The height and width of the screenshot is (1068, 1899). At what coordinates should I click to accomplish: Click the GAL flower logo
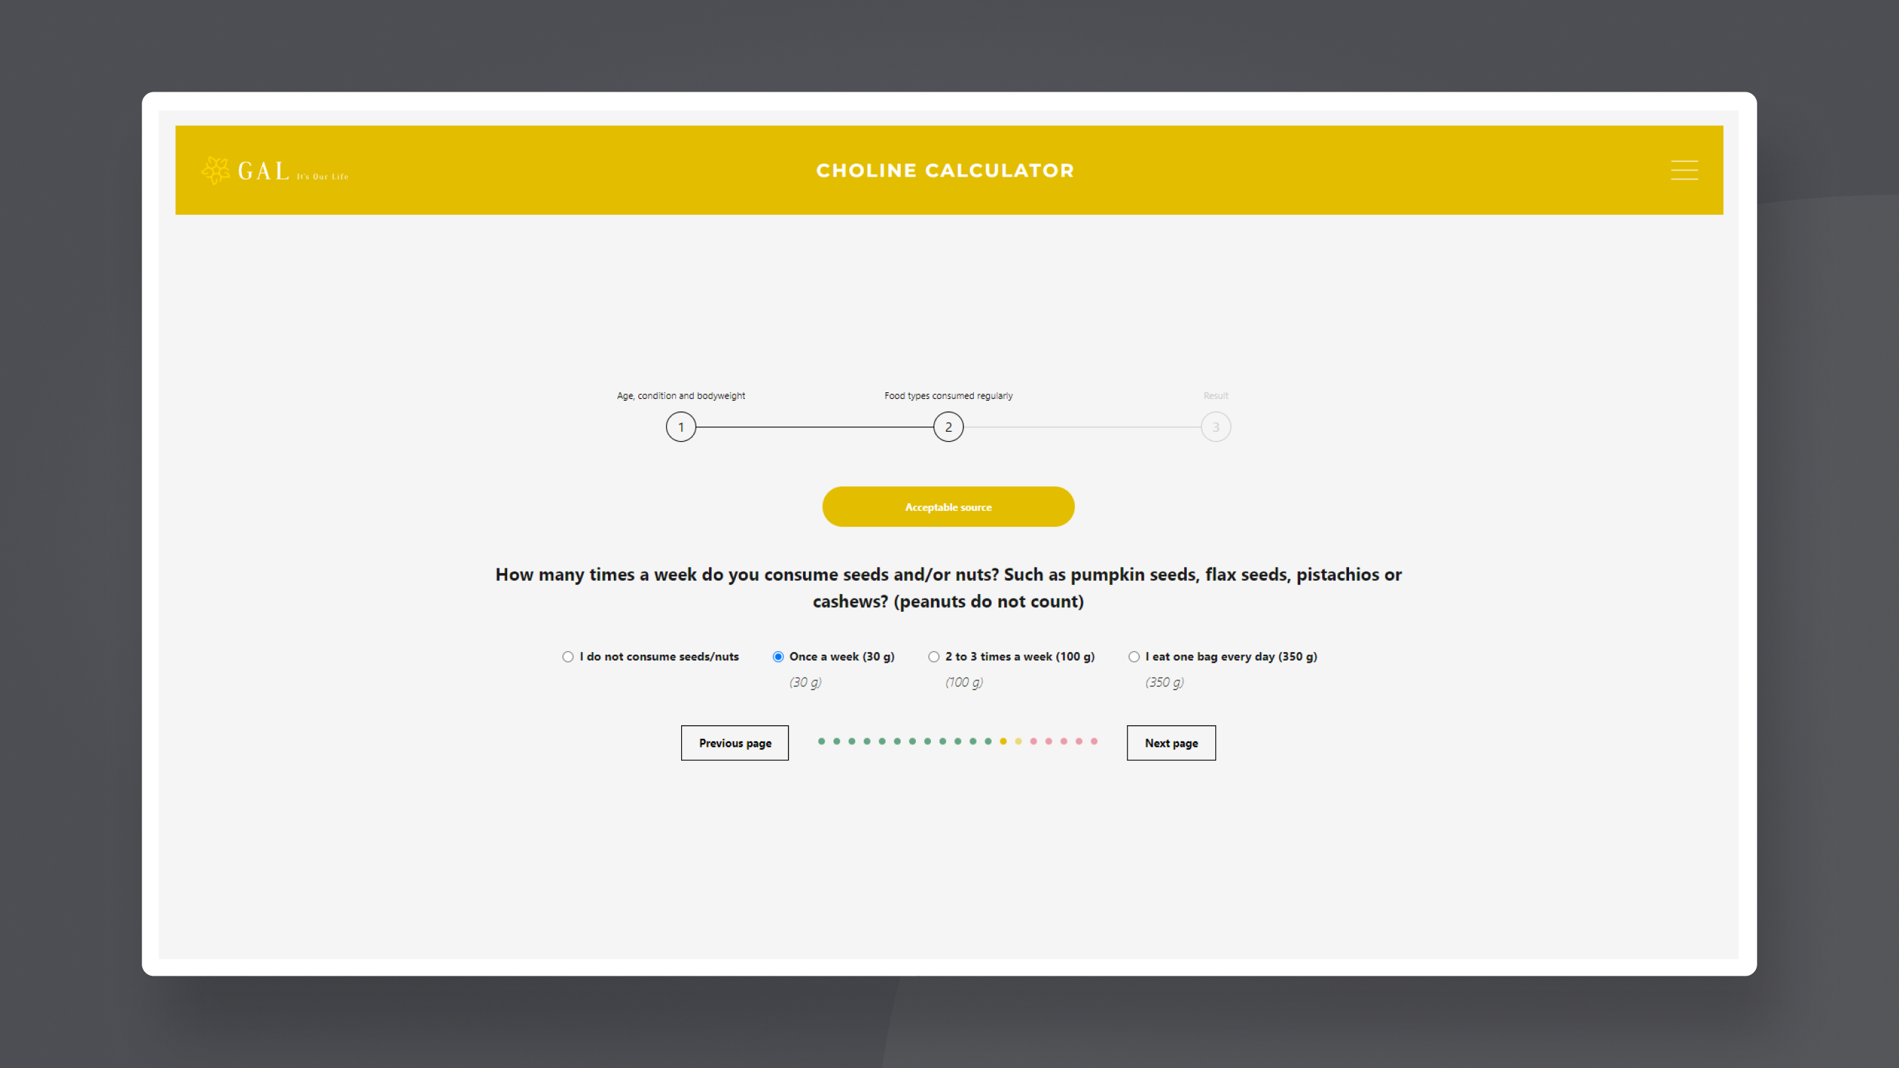click(215, 170)
